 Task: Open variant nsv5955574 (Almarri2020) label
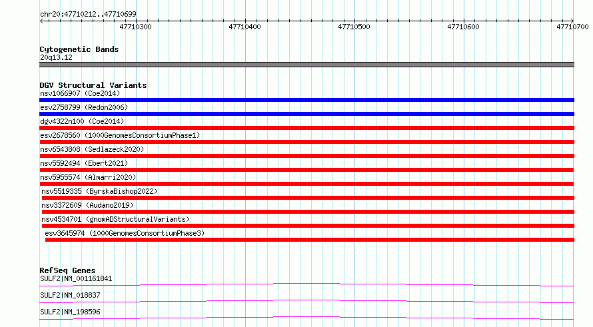(x=88, y=177)
